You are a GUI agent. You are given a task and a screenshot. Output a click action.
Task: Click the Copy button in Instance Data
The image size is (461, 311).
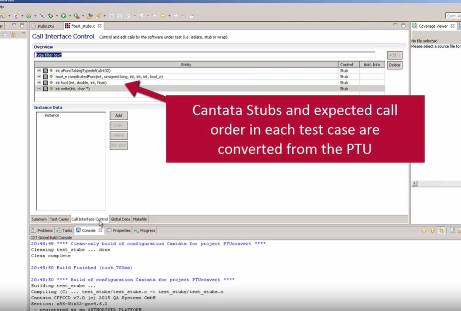point(119,125)
